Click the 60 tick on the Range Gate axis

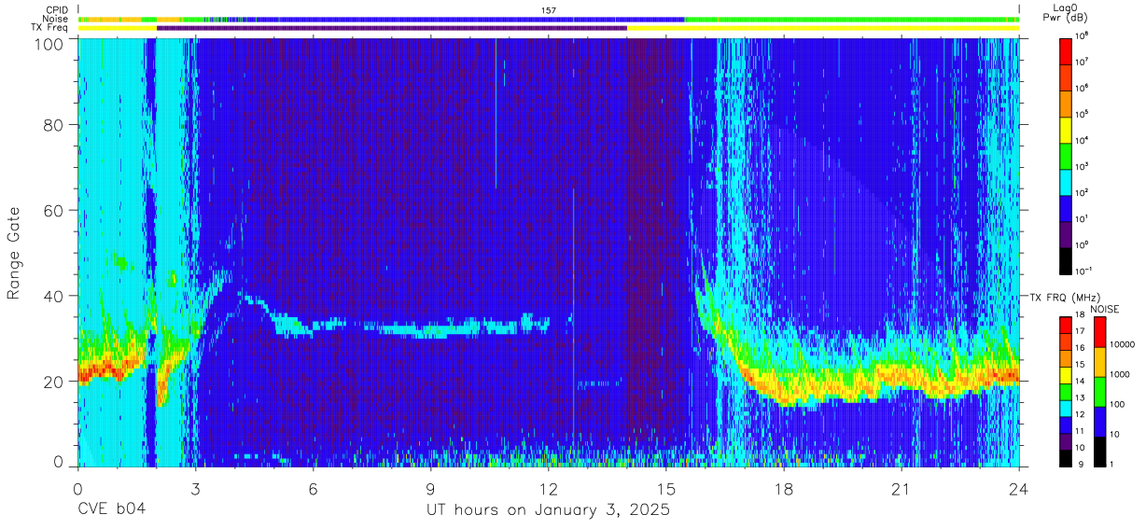pos(54,211)
